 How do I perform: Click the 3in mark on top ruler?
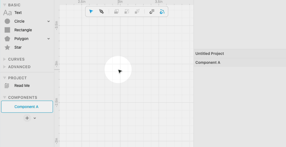point(120,2)
